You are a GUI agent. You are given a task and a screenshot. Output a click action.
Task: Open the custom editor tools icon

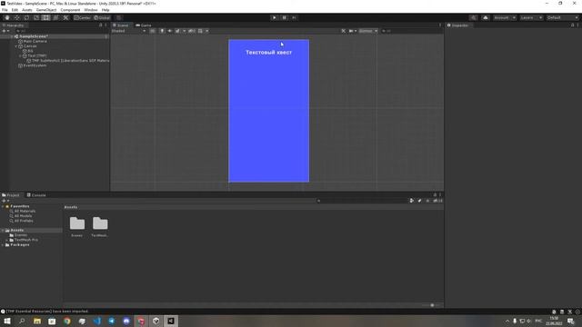coord(65,17)
